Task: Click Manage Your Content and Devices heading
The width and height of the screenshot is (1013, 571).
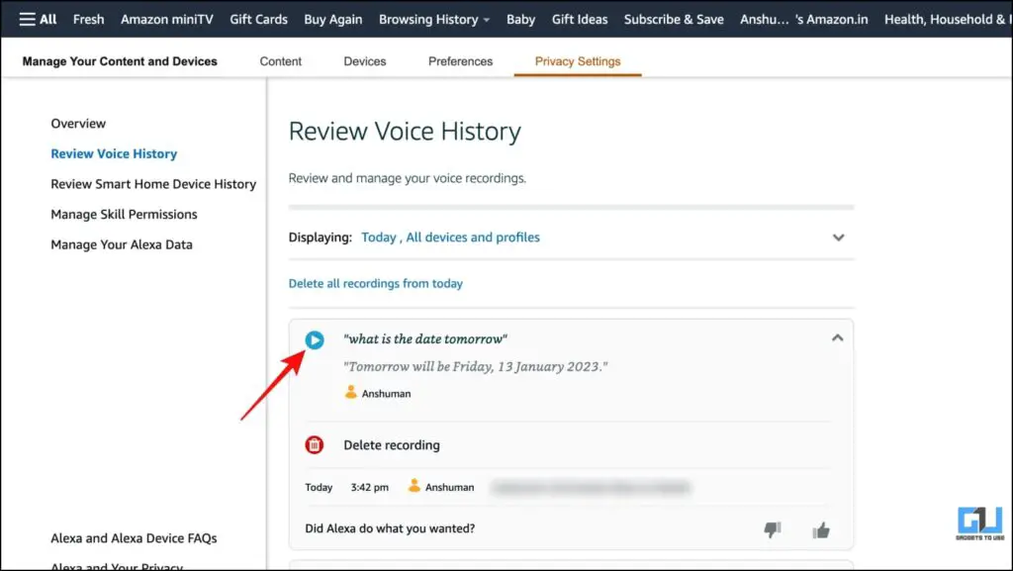Action: click(x=120, y=61)
